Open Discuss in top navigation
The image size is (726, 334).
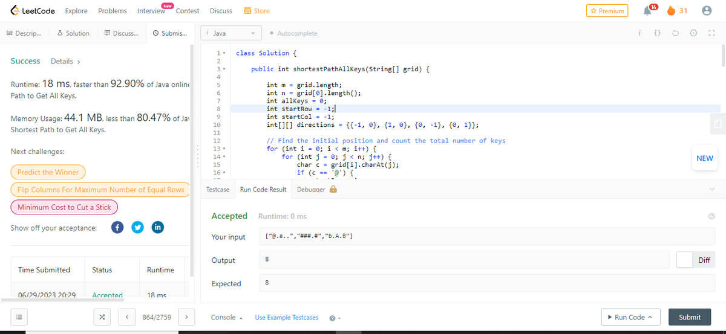(221, 11)
